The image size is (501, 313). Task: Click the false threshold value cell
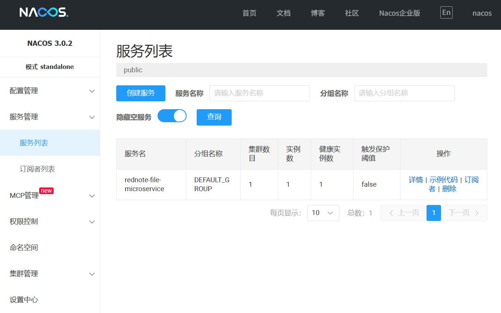377,184
